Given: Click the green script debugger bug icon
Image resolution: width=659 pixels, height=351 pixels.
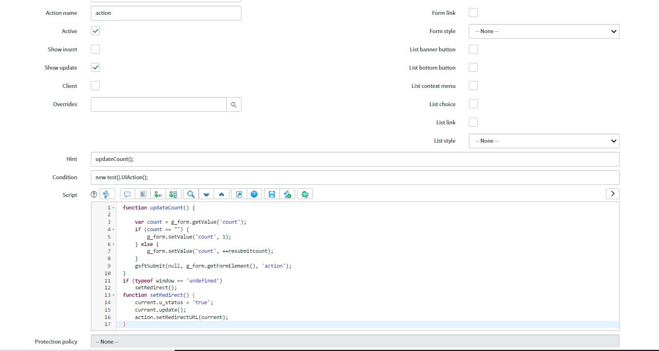Looking at the screenshot, I should click(305, 195).
